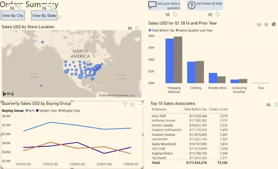Click the Bing logo on map
This screenshot has height=169, width=278.
click(8, 93)
